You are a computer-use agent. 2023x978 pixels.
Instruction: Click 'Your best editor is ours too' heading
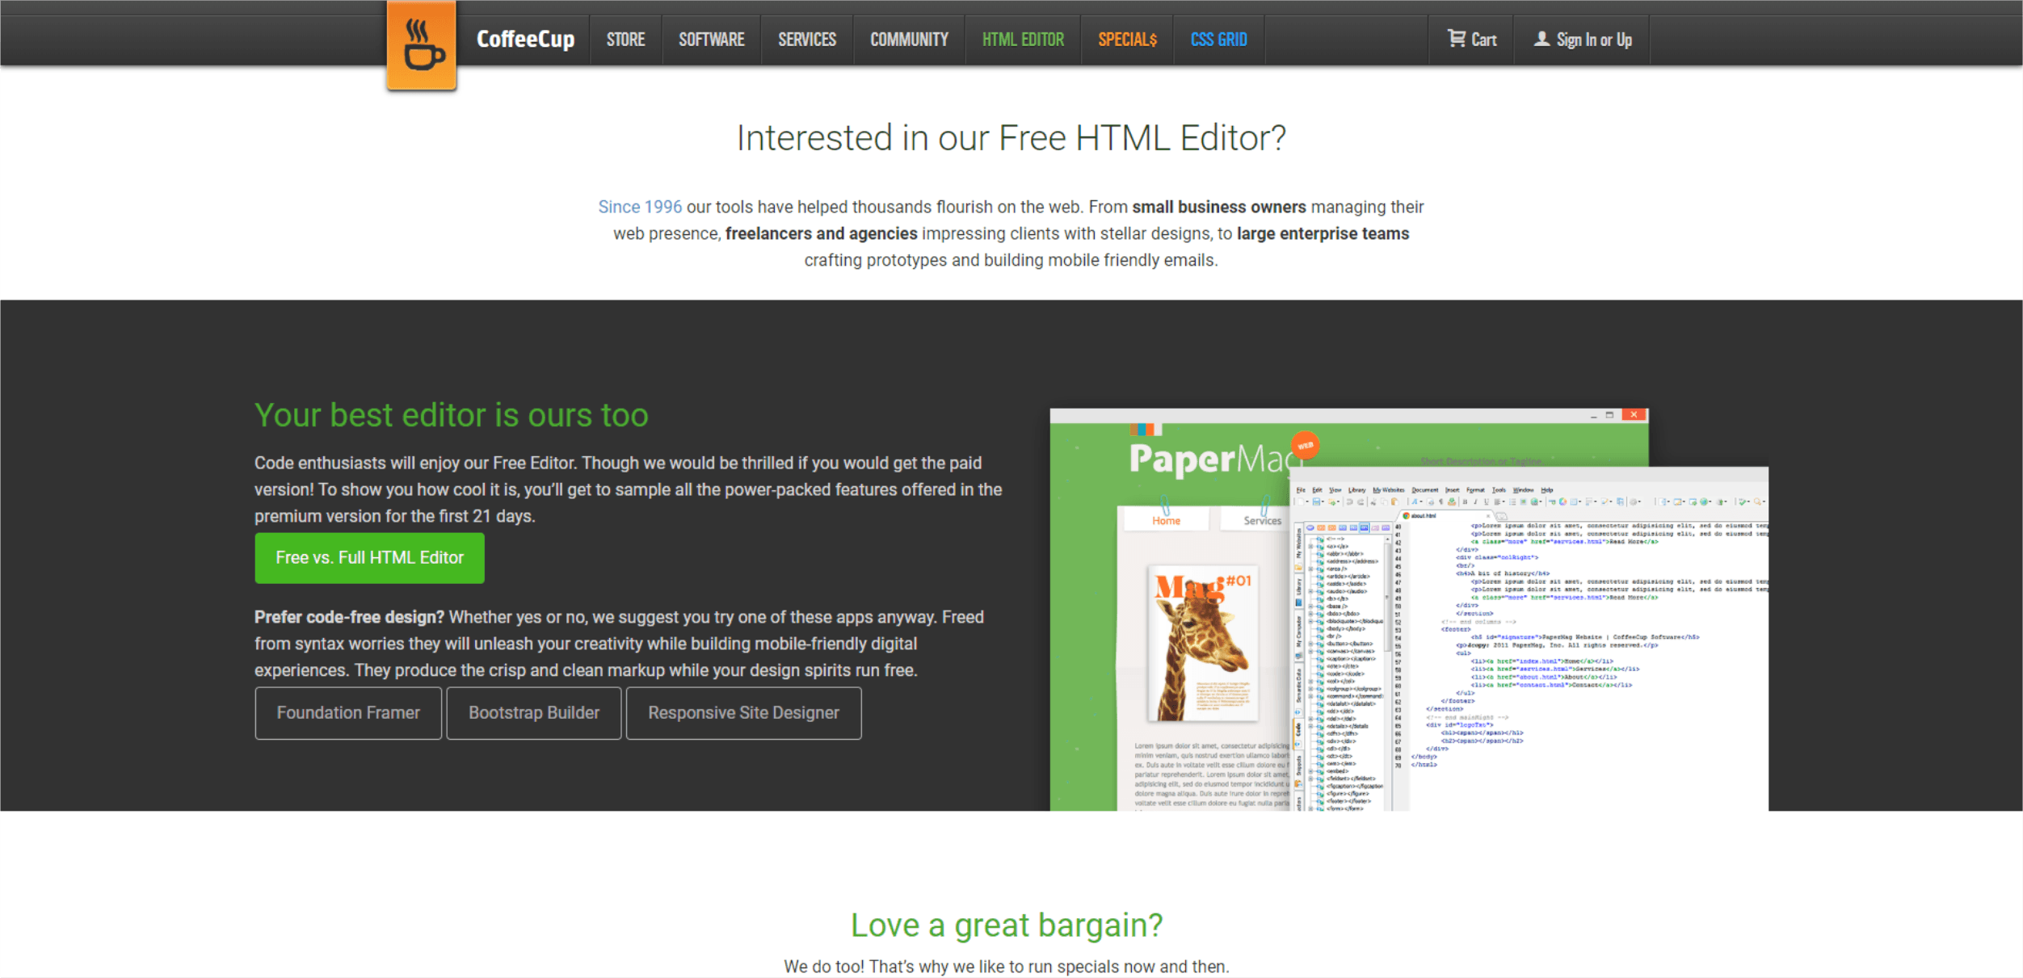452,415
